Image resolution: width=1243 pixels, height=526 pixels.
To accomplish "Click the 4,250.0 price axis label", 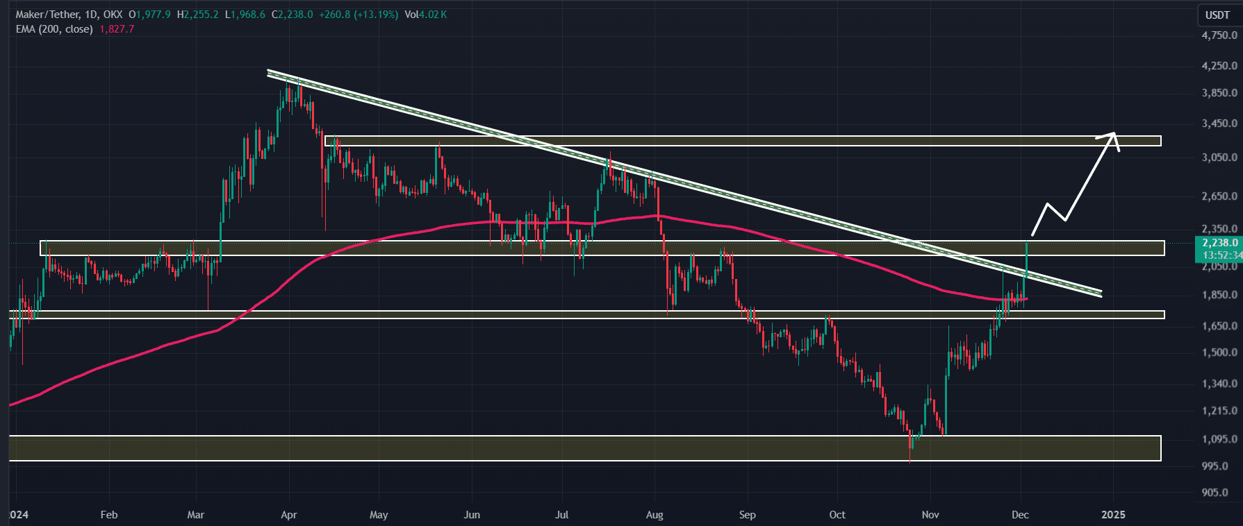I will point(1219,66).
